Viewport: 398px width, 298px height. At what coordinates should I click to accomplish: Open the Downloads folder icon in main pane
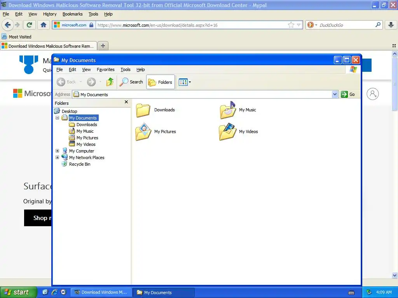click(x=143, y=110)
